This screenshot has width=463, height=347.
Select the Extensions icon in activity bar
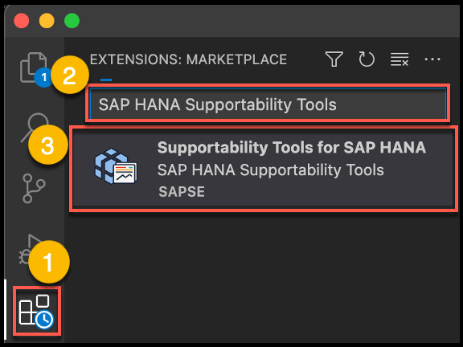click(x=36, y=311)
